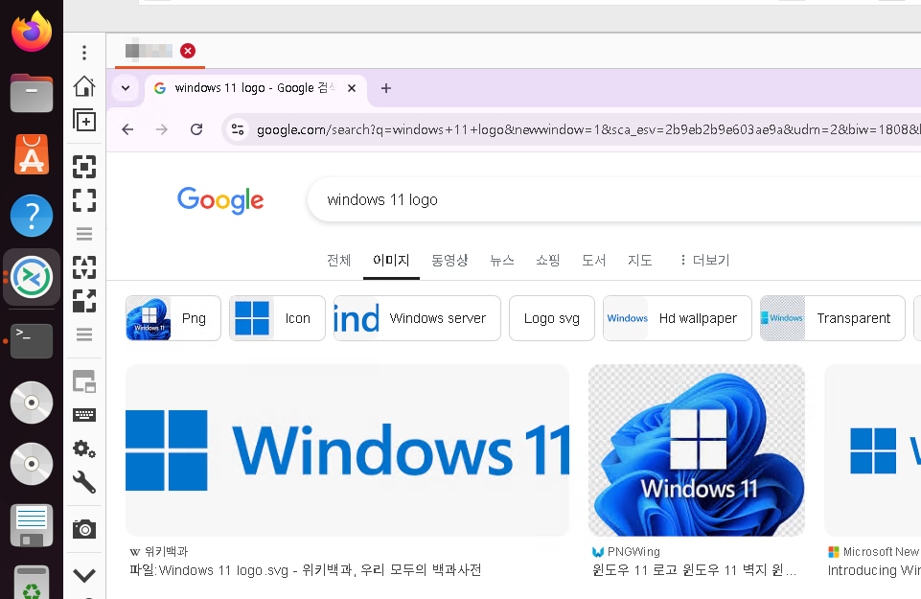Select the 이미지 search tab
The image size is (921, 599).
coord(391,260)
